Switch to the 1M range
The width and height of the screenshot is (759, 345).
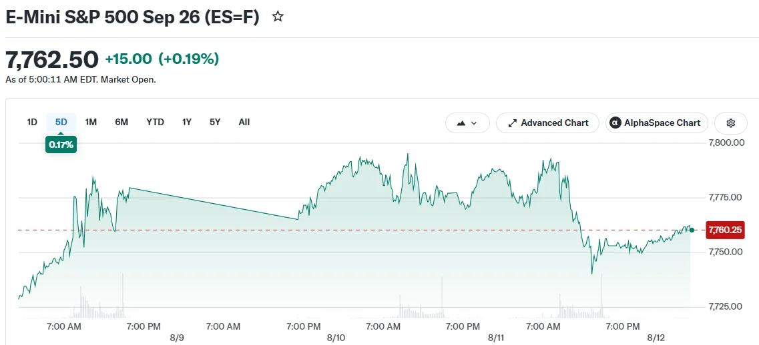[x=91, y=123]
